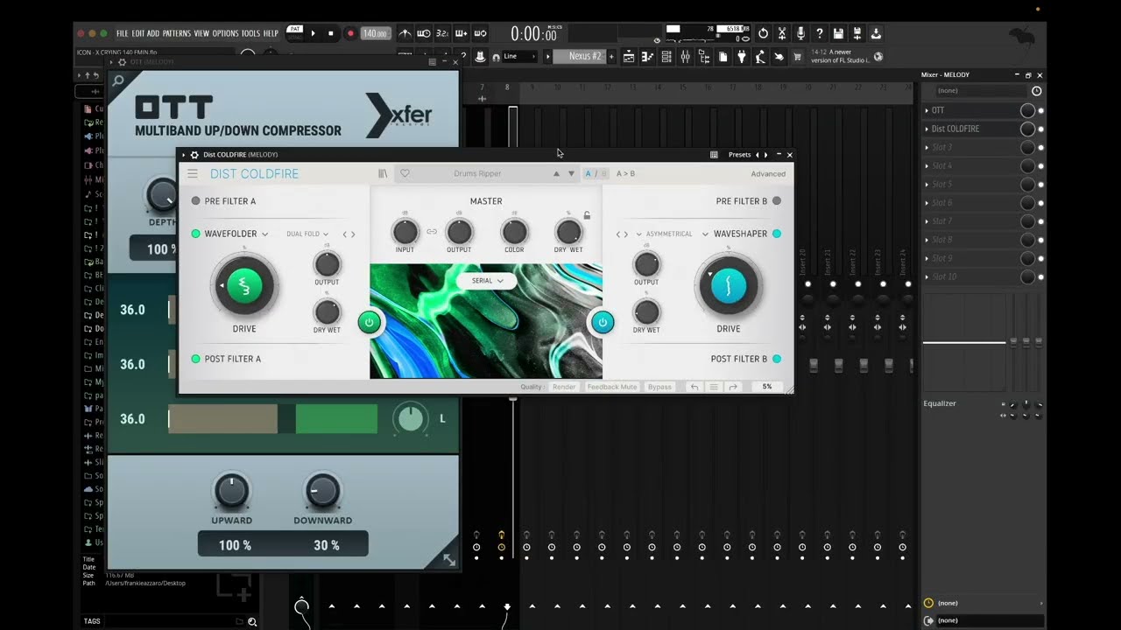Click the FL Studio browser search magnifier icon
1121x630 pixels.
[x=252, y=621]
